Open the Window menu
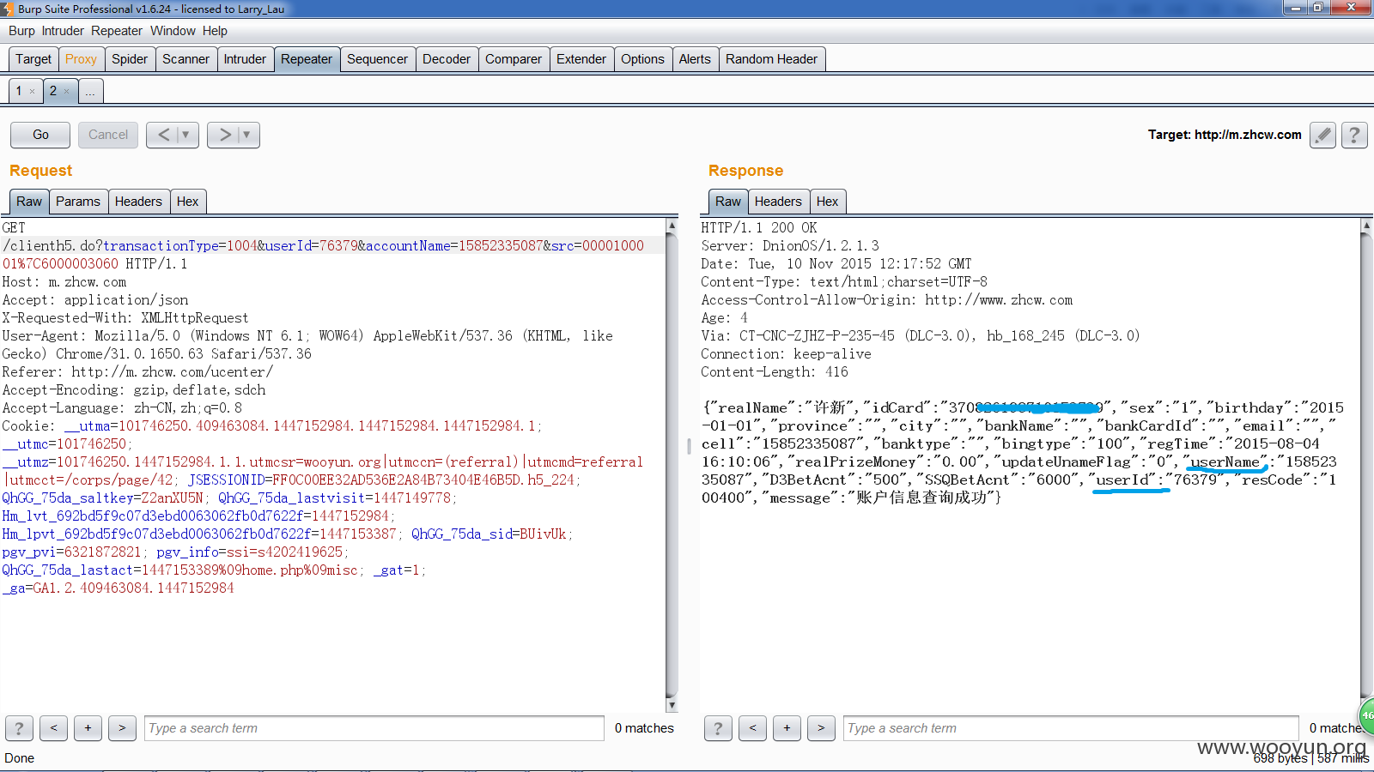Viewport: 1374px width, 772px height. 173,31
